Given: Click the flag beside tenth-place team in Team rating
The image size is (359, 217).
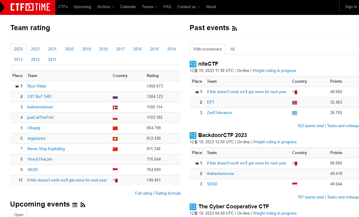Looking at the screenshot, I should (x=115, y=181).
